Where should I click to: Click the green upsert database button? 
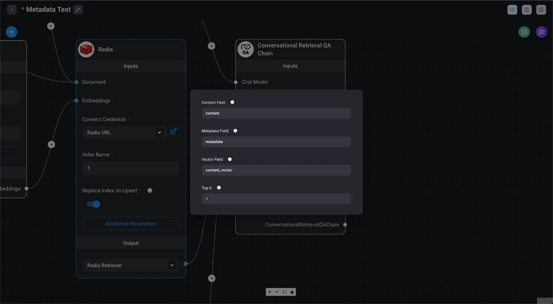point(524,32)
